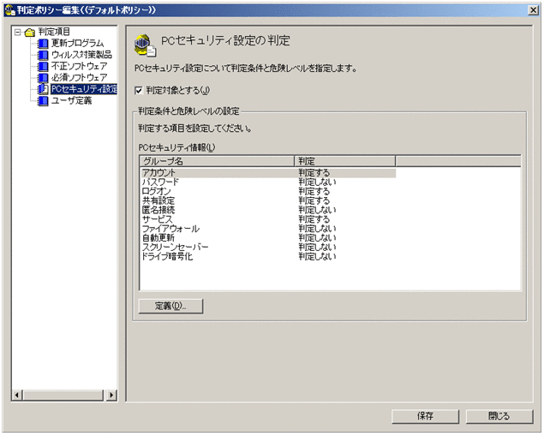
Task: Click 判定しない value in 自動更新 row
Action: (318, 238)
